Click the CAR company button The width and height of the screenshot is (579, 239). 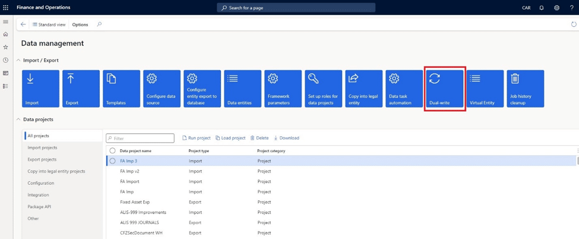click(527, 7)
